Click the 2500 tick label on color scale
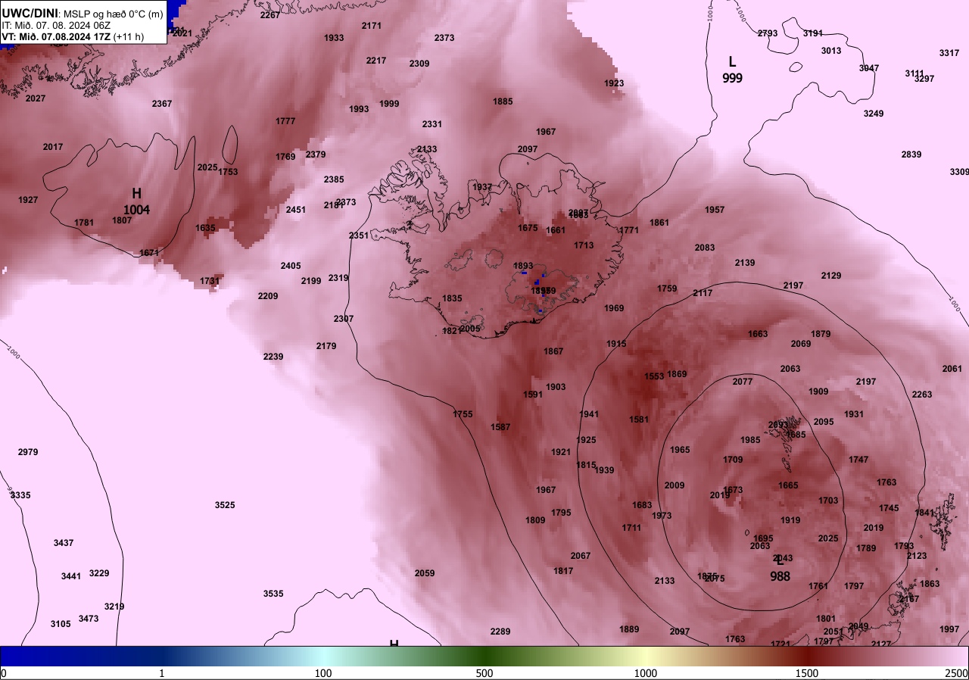 point(958,673)
